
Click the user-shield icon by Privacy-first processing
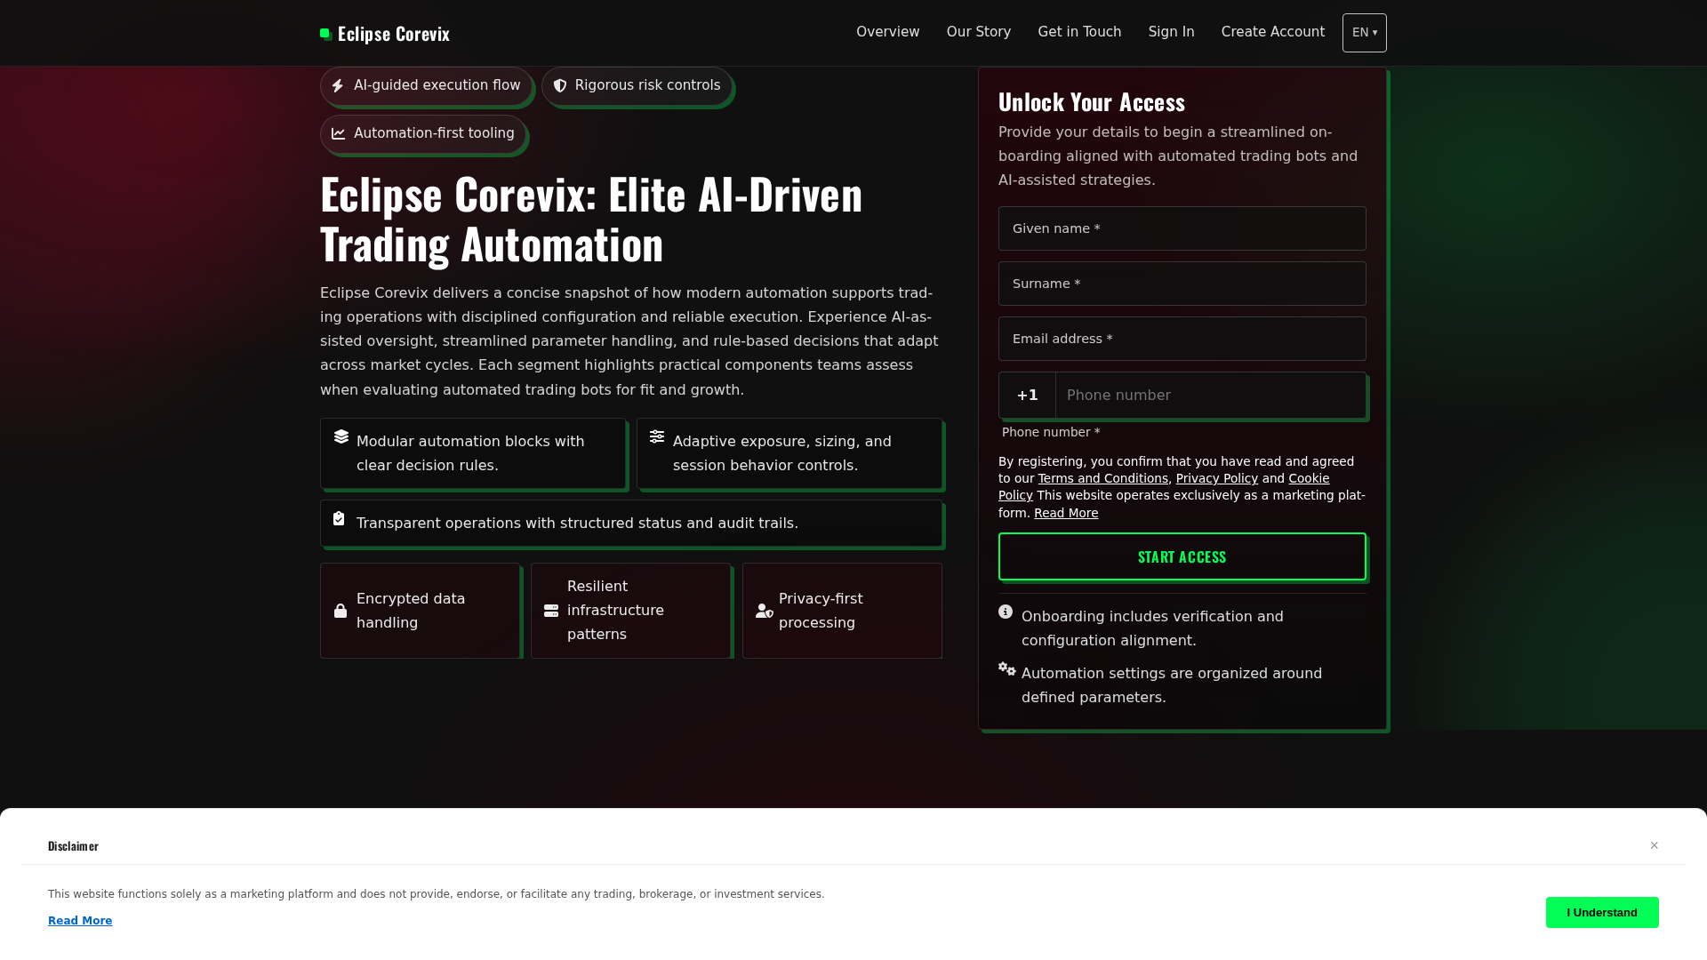click(765, 611)
